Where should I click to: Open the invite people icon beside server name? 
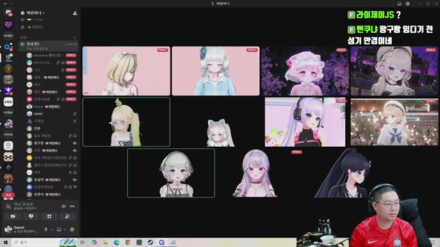tap(75, 13)
